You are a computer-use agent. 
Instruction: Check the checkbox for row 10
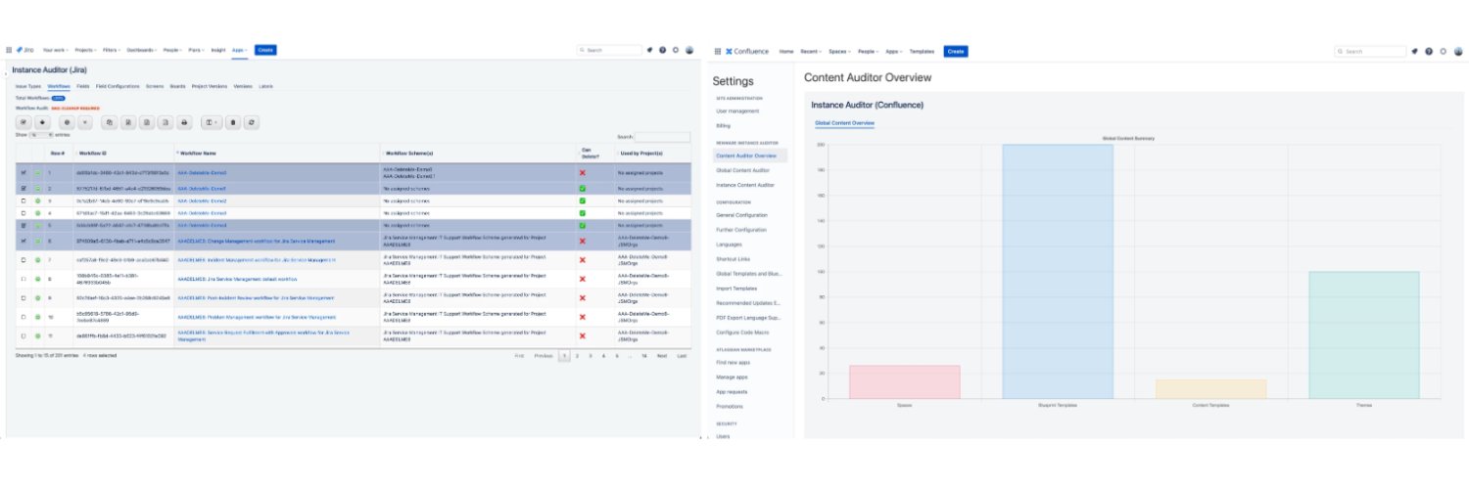tap(24, 317)
